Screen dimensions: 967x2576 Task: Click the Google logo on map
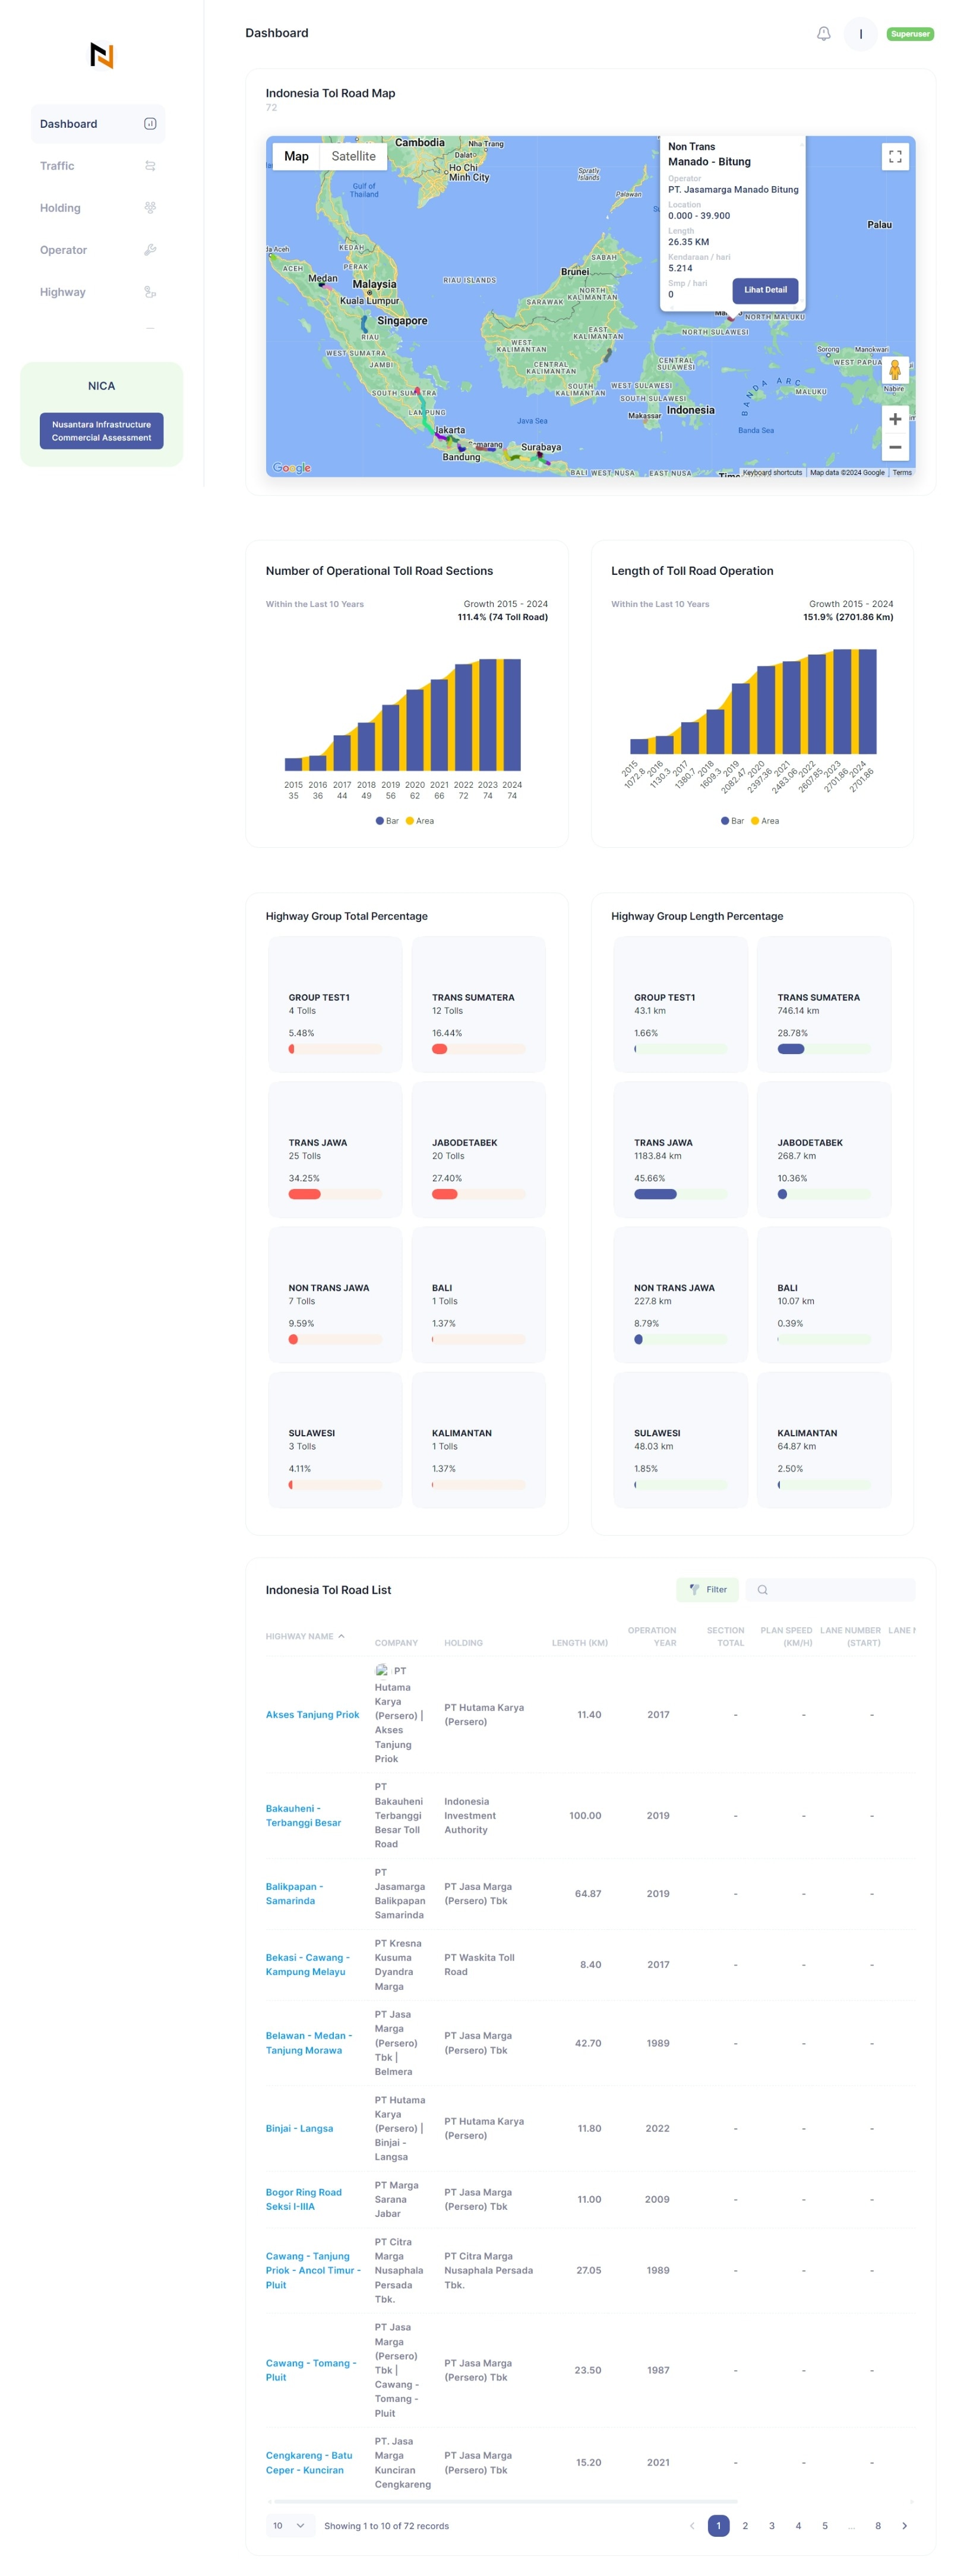click(x=292, y=467)
